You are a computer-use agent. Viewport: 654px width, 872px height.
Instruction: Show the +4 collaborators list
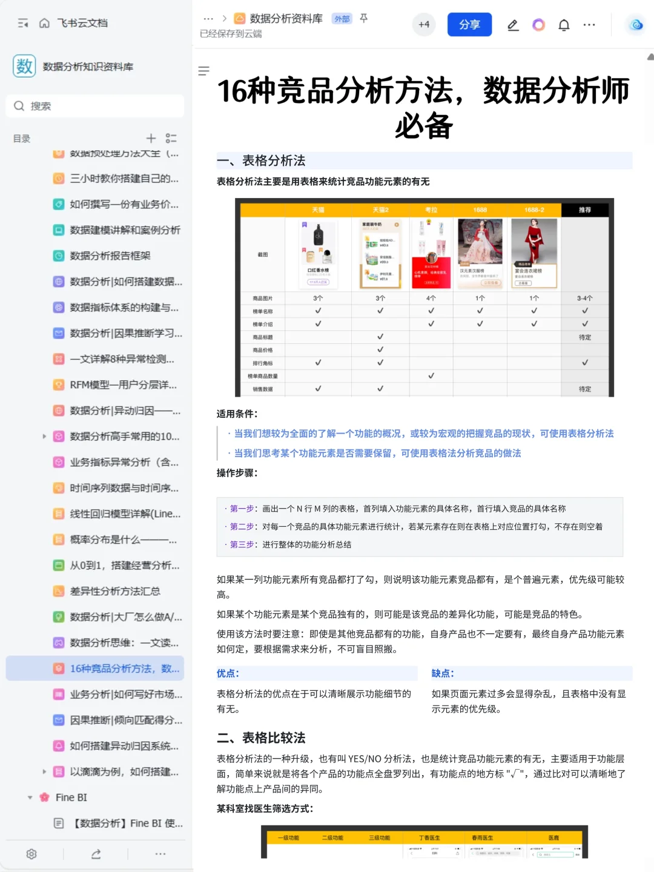pyautogui.click(x=424, y=24)
